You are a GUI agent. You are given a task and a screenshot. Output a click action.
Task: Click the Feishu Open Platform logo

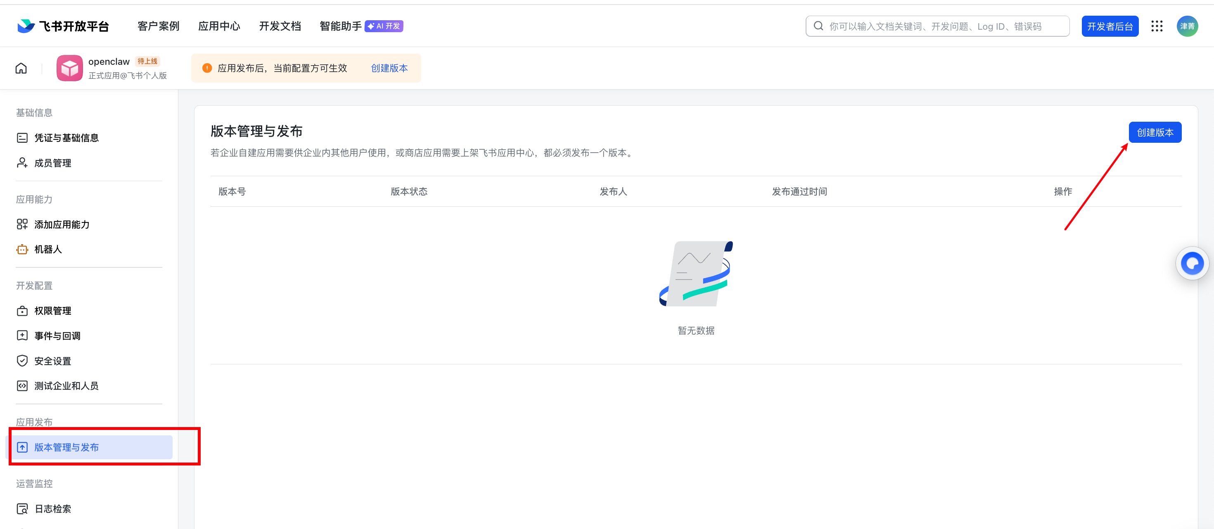[63, 26]
